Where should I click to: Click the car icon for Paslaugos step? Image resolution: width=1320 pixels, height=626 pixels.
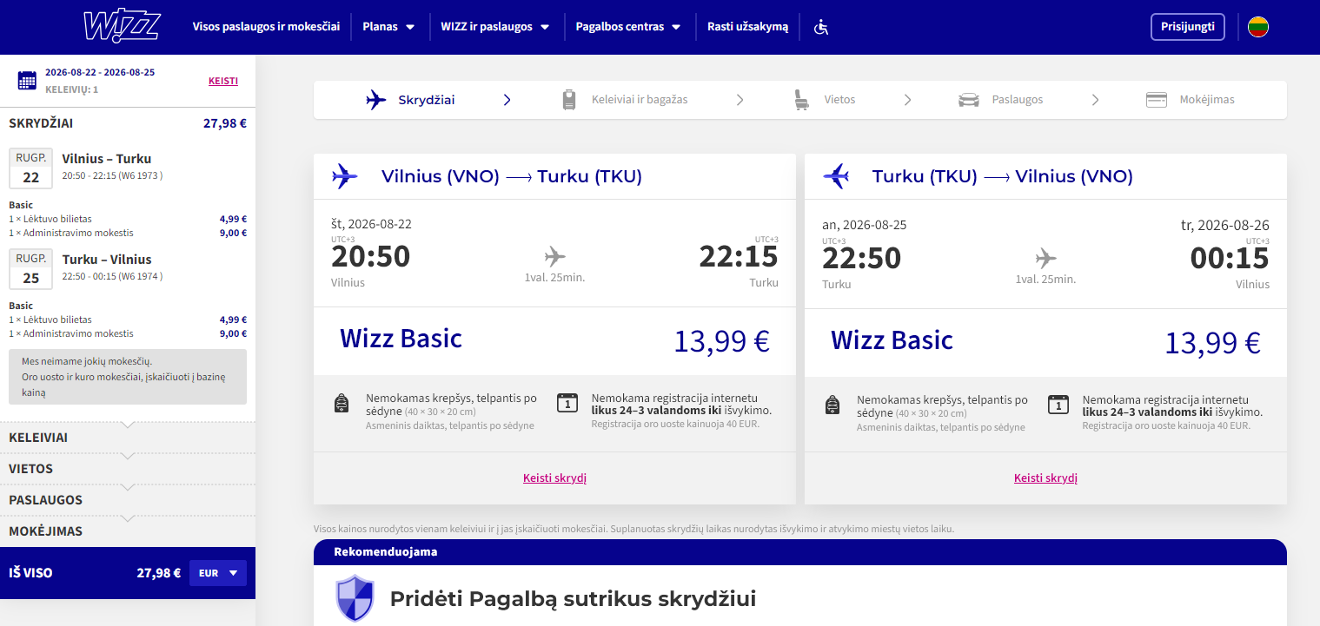tap(968, 100)
